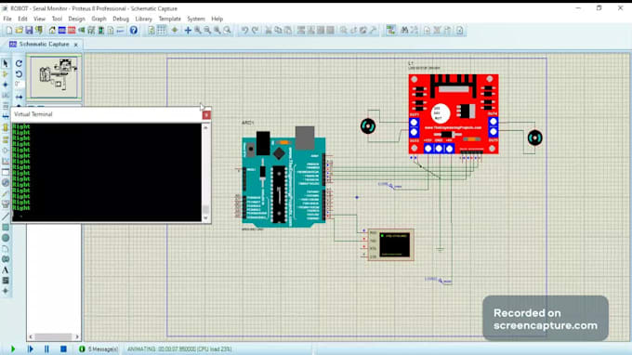The width and height of the screenshot is (632, 355).
Task: Open the Debug menu
Action: [x=121, y=19]
